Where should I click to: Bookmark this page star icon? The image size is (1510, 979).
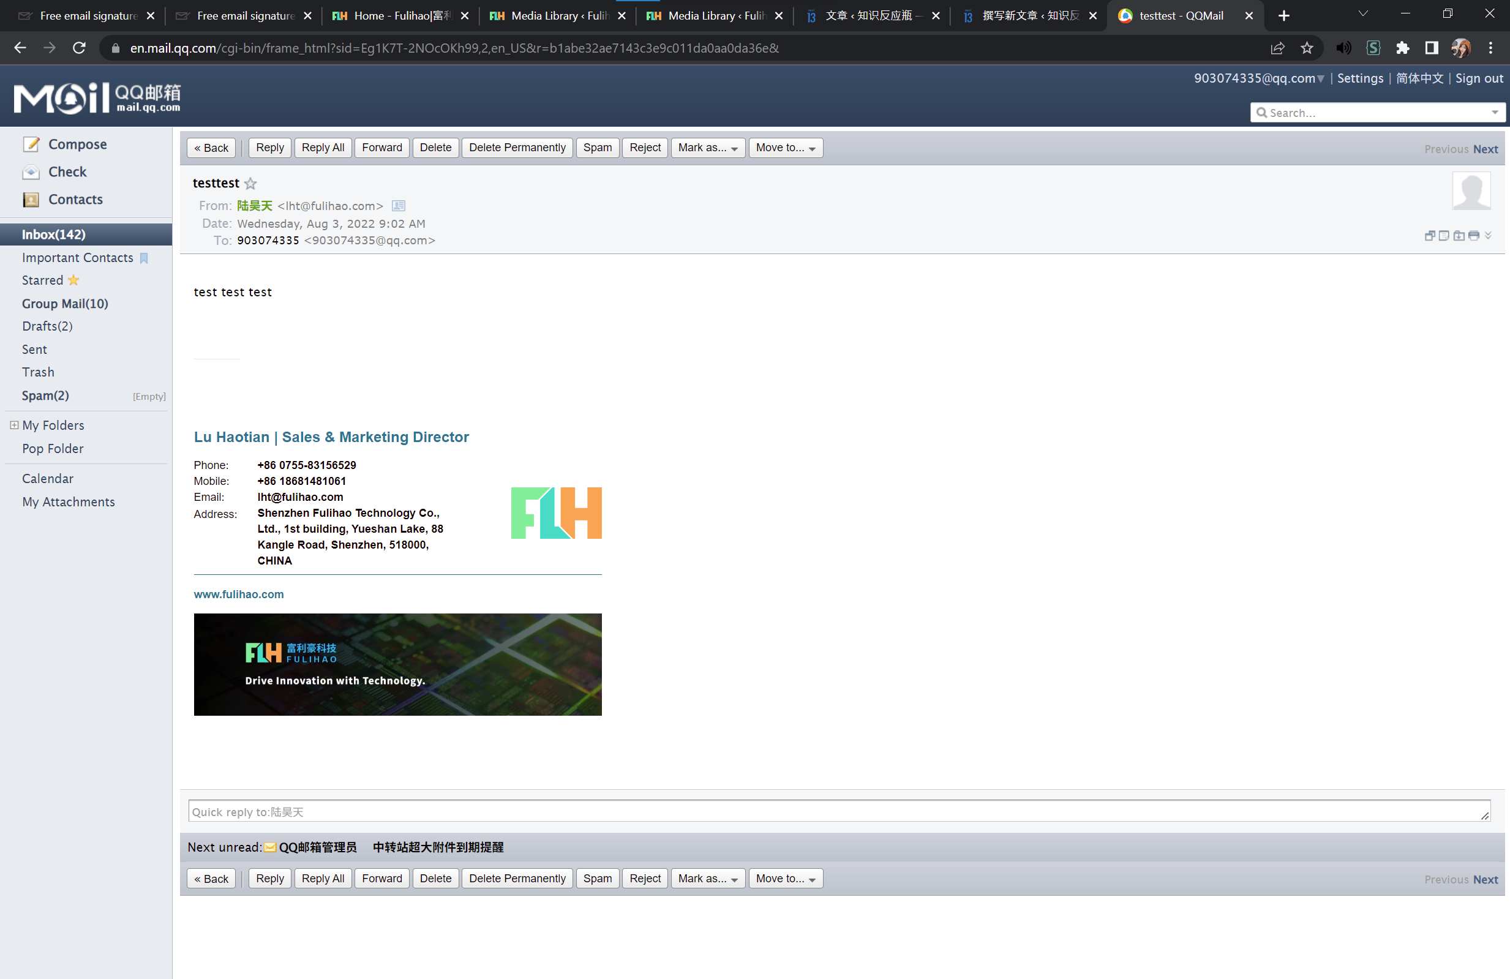click(1307, 48)
